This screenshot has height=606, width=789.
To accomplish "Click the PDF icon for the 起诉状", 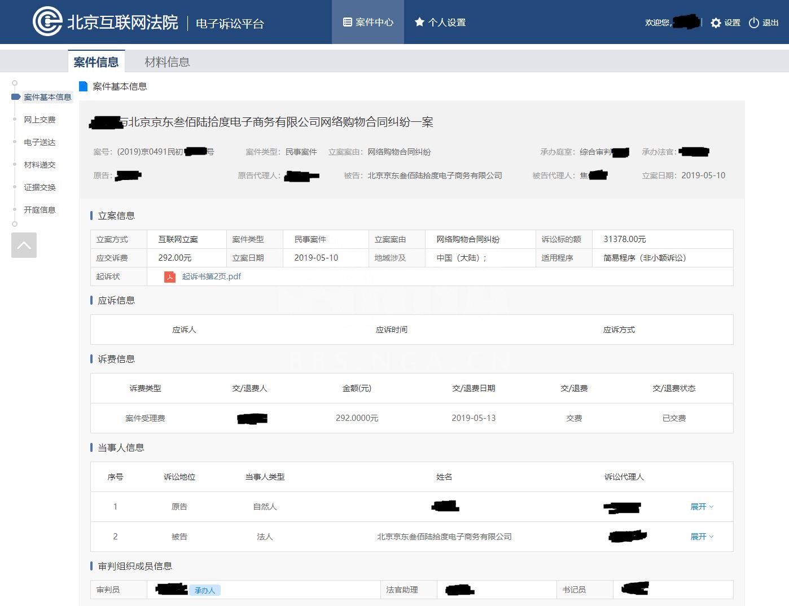I will tap(169, 276).
